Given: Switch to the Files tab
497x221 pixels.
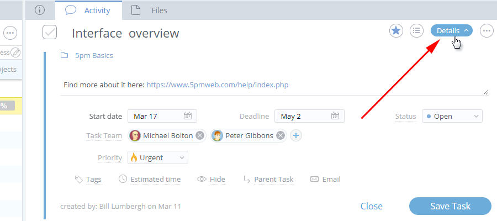Looking at the screenshot, I should coord(150,10).
